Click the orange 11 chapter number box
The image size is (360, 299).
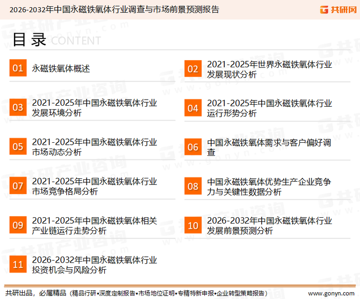point(18,264)
